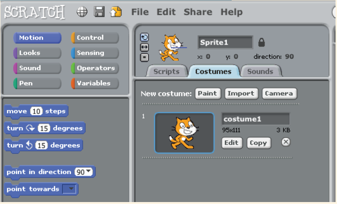The width and height of the screenshot is (337, 204).
Task: Click the Scratch logo
Action: pos(35,12)
